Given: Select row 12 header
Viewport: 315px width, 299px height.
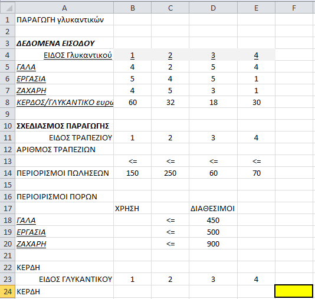Looking at the screenshot, I should tap(8, 149).
